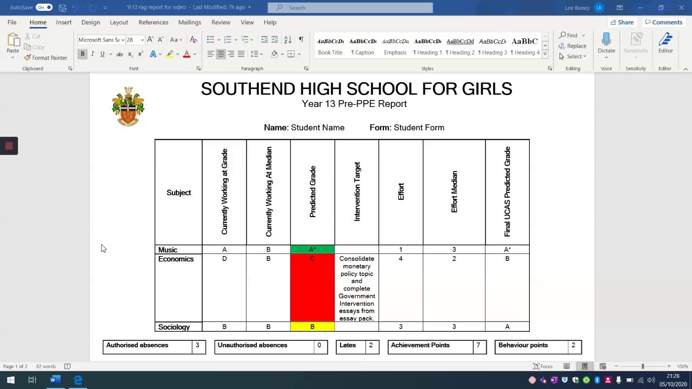
Task: Center the paragraph text
Action: [x=221, y=54]
